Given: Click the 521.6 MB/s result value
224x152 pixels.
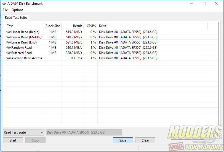Looking at the screenshot, I should pyautogui.click(x=74, y=42).
